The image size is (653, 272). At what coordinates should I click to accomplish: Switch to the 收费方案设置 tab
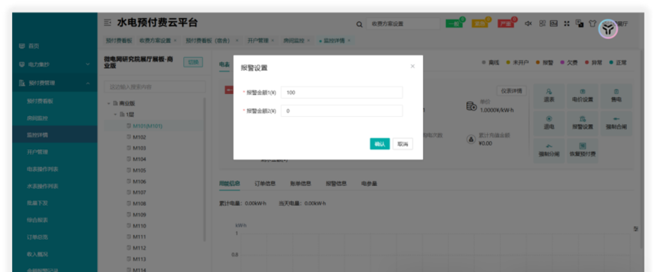pos(156,41)
